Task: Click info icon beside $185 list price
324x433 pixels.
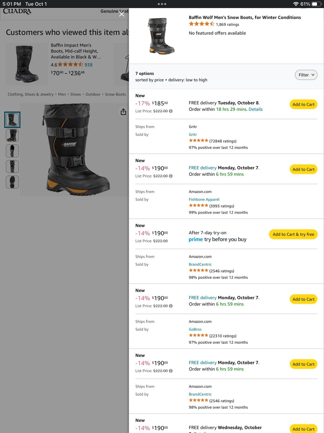Action: (x=171, y=111)
